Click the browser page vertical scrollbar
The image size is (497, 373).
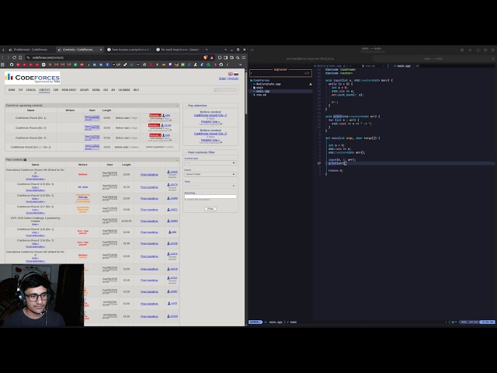click(x=245, y=92)
